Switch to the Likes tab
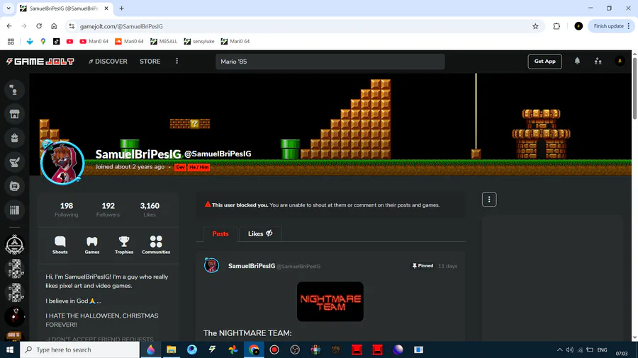 (x=260, y=233)
